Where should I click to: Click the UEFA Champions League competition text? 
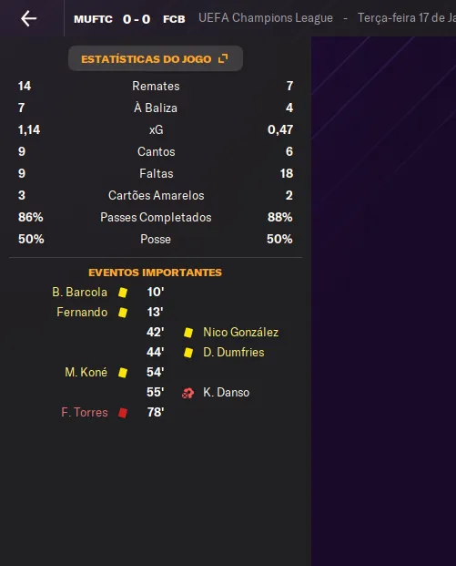pyautogui.click(x=266, y=18)
